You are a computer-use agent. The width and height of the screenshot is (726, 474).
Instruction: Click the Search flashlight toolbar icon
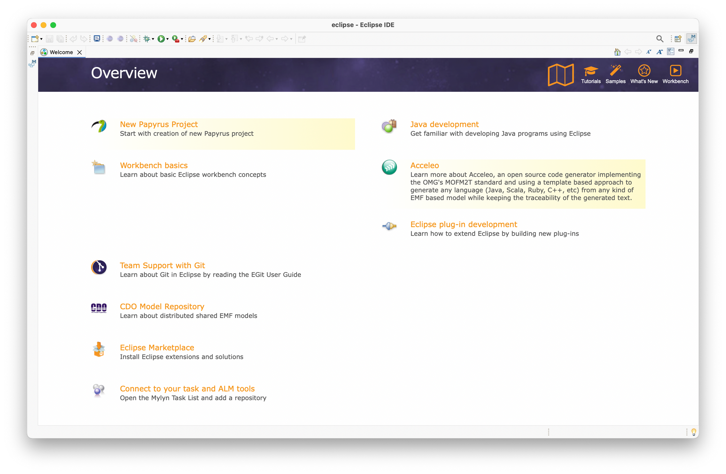tap(203, 39)
